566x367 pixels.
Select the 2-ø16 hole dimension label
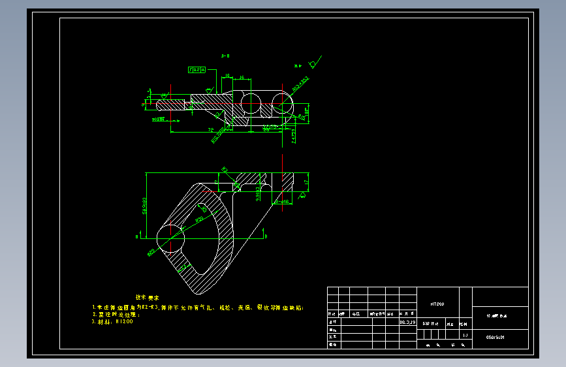[x=282, y=202]
